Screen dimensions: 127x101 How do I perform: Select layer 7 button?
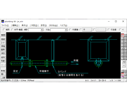(122, 58)
